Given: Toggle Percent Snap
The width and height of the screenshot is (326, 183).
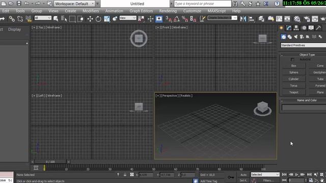Looking at the screenshot, I should [x=185, y=19].
